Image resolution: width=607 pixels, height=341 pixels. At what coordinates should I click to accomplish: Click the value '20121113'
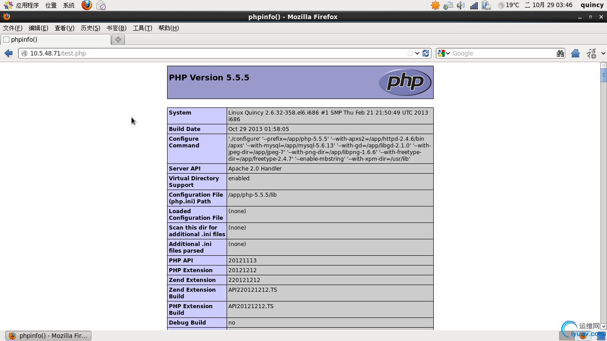[x=243, y=261]
